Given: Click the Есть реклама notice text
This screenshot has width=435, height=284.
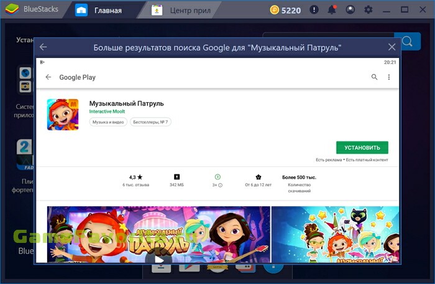Looking at the screenshot, I should coord(329,159).
